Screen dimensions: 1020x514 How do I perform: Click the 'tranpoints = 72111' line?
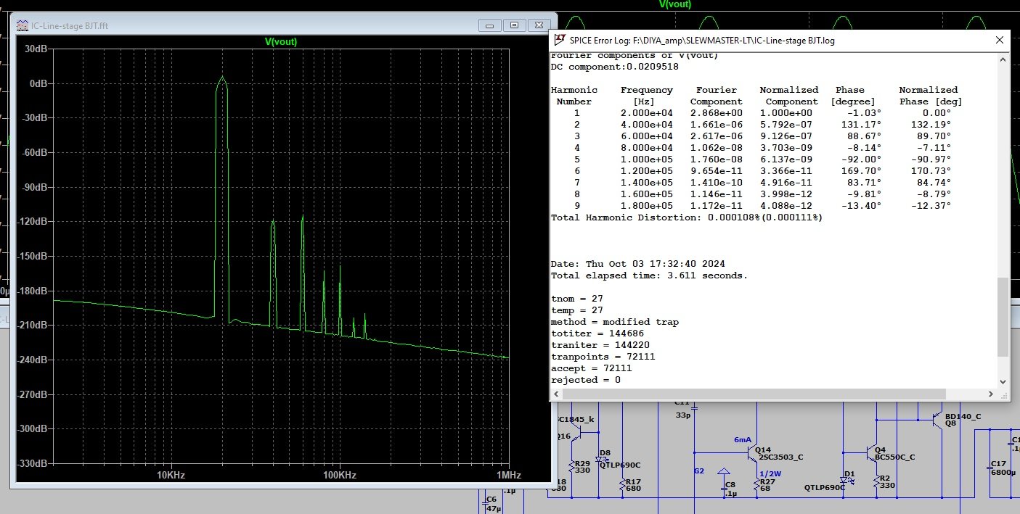603,357
